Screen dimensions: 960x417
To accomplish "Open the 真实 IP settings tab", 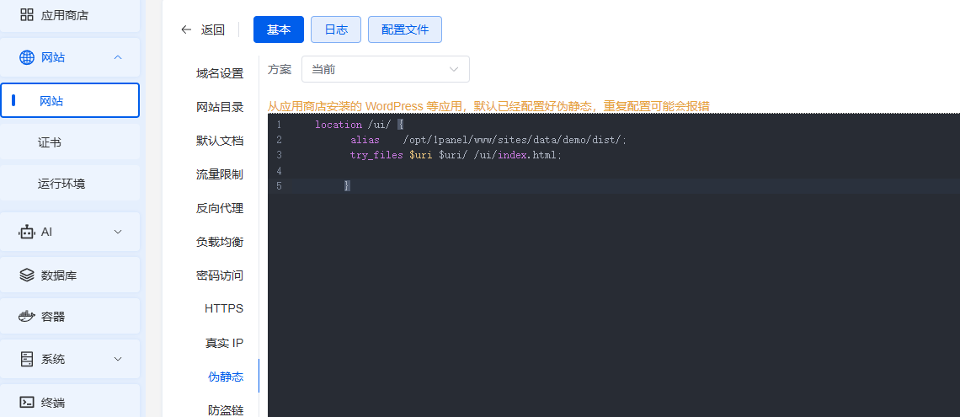I will 225,343.
